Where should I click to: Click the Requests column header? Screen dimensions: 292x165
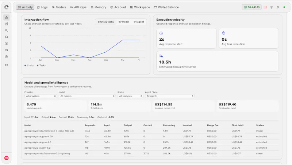click(x=90, y=125)
